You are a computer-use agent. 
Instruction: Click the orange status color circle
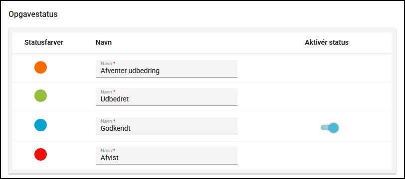click(x=40, y=67)
